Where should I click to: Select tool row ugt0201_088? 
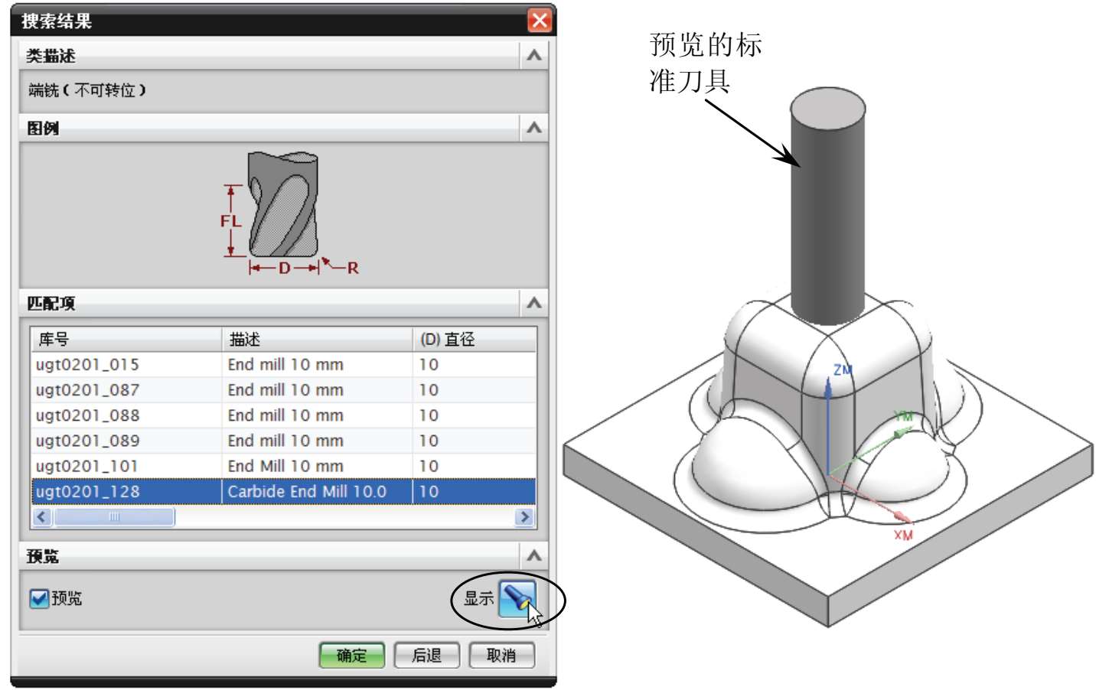tap(88, 415)
